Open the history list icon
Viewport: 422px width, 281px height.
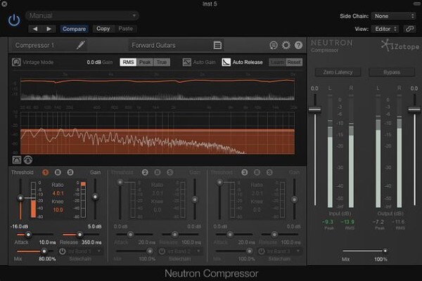point(274,45)
